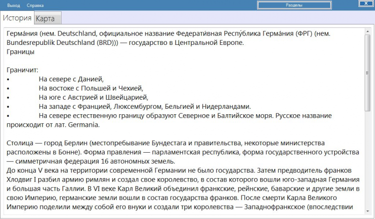Click the first line Германия (нем. Deutschland
The width and height of the screenshot is (375, 219).
click(168, 33)
